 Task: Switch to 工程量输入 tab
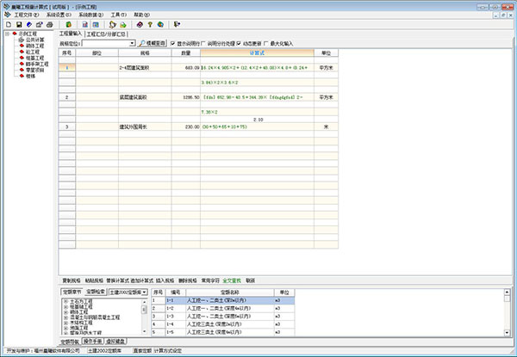pos(71,34)
